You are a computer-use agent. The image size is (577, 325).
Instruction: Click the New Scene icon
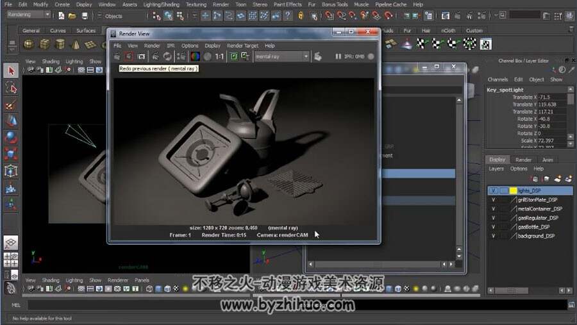click(61, 16)
